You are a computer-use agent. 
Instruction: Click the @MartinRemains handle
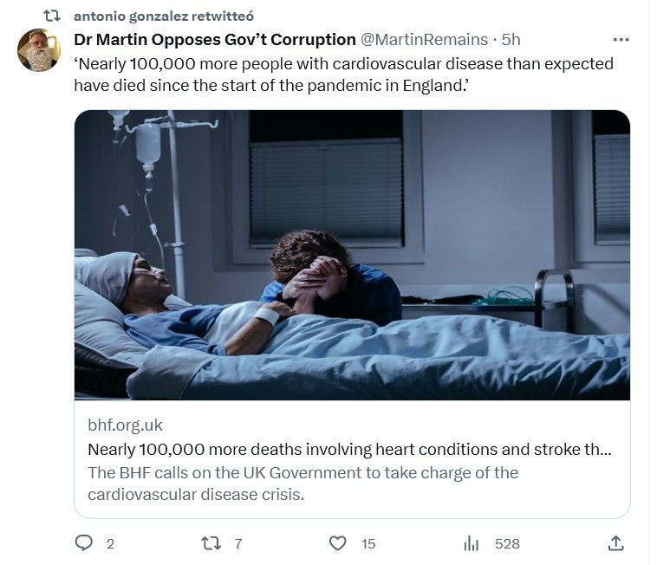click(424, 40)
